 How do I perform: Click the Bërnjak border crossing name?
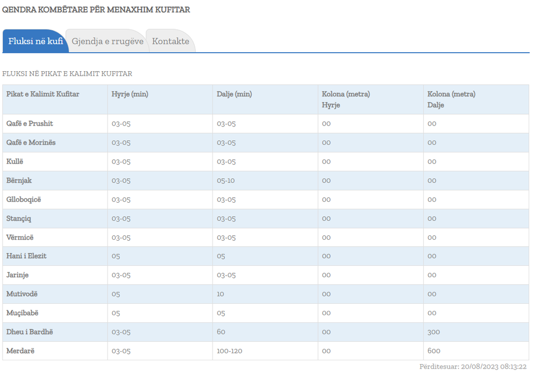[x=19, y=180]
